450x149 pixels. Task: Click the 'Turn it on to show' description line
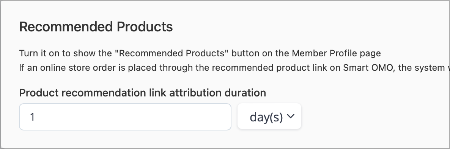point(200,53)
